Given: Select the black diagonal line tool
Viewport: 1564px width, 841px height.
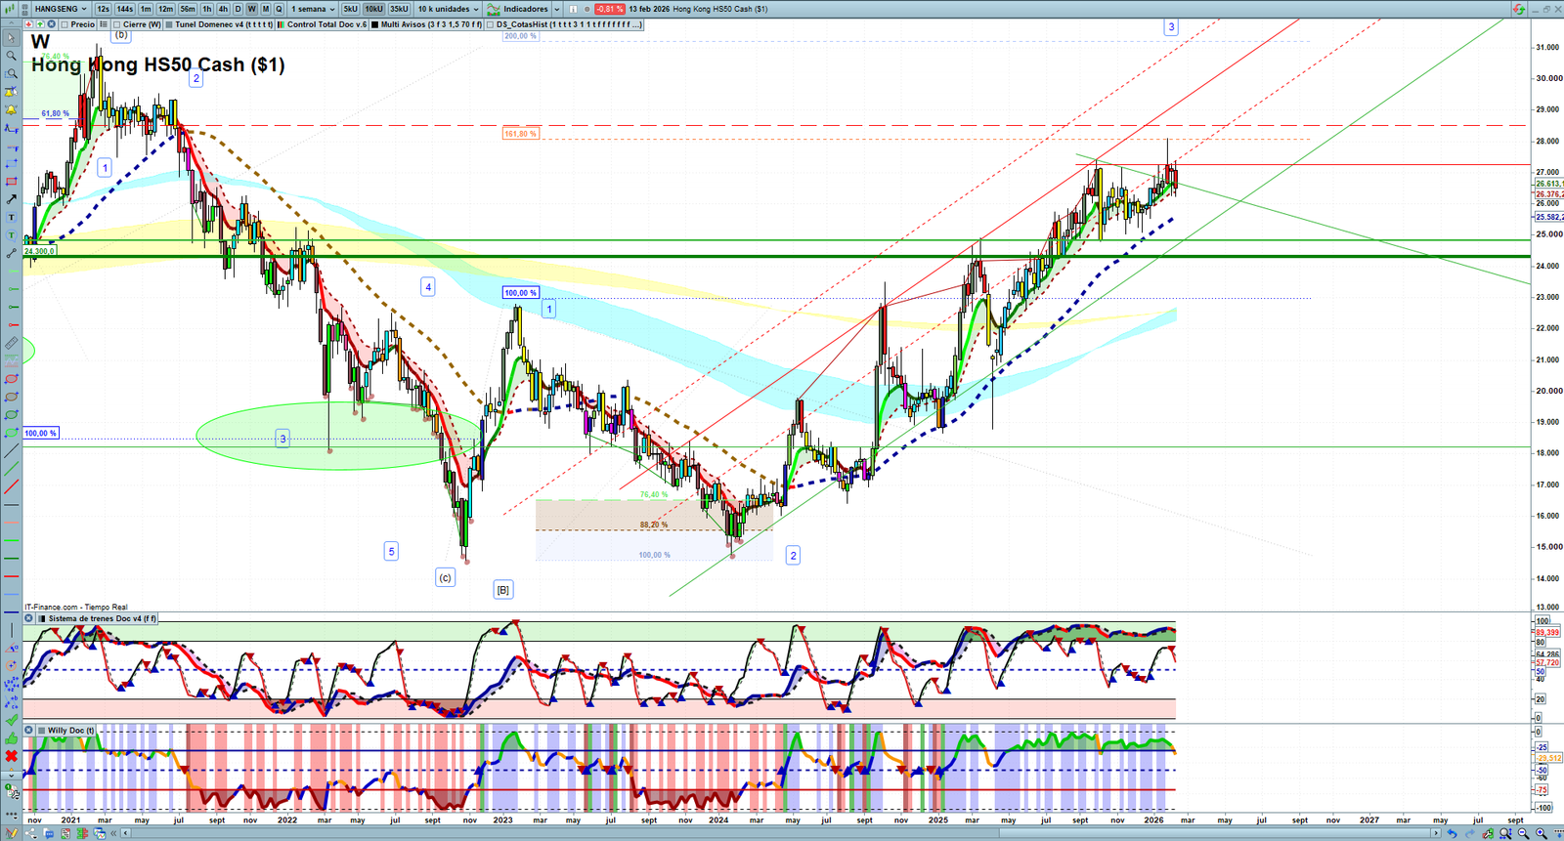Looking at the screenshot, I should point(12,451).
